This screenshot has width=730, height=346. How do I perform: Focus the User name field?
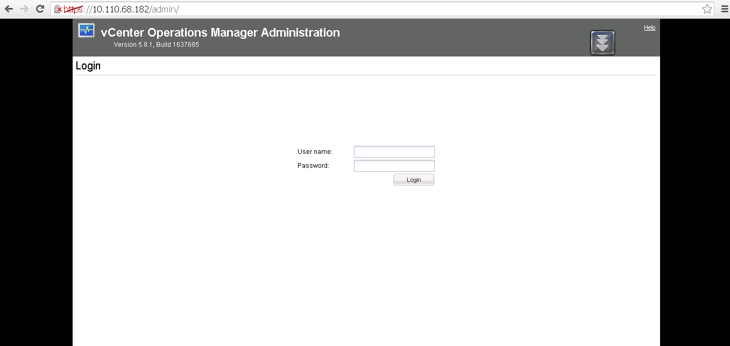coord(394,152)
